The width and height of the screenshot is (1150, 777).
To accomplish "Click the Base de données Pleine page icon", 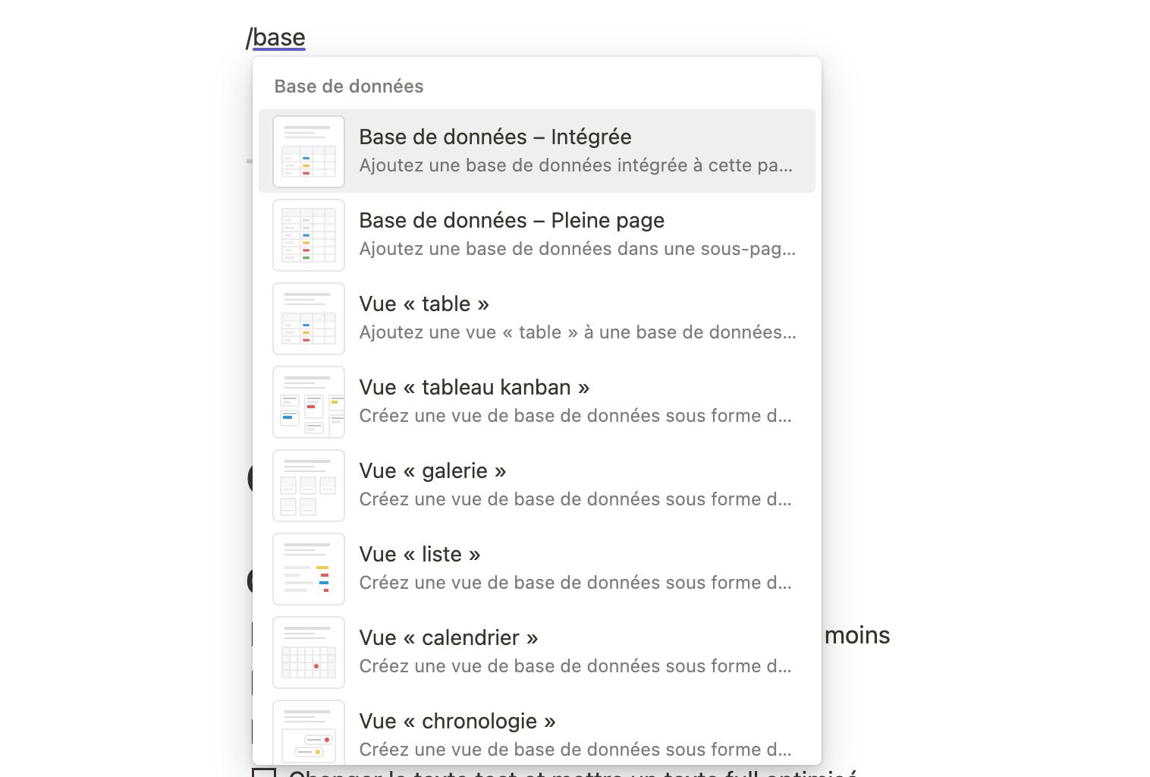I will (308, 234).
